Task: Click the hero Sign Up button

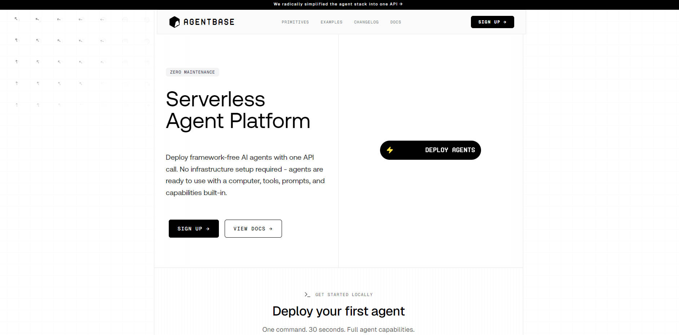Action: [194, 228]
